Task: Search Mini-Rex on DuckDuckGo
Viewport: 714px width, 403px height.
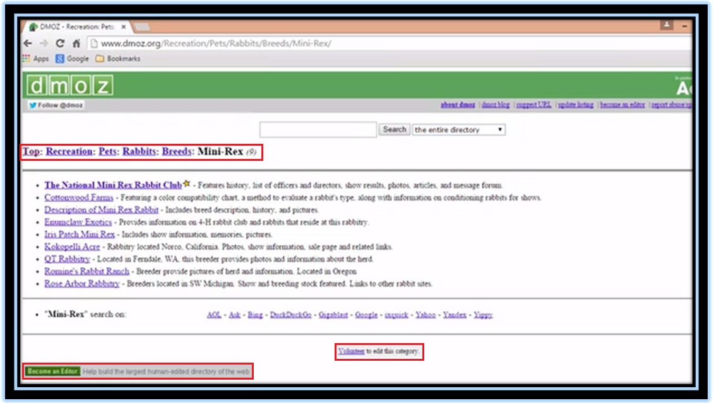Action: click(290, 315)
